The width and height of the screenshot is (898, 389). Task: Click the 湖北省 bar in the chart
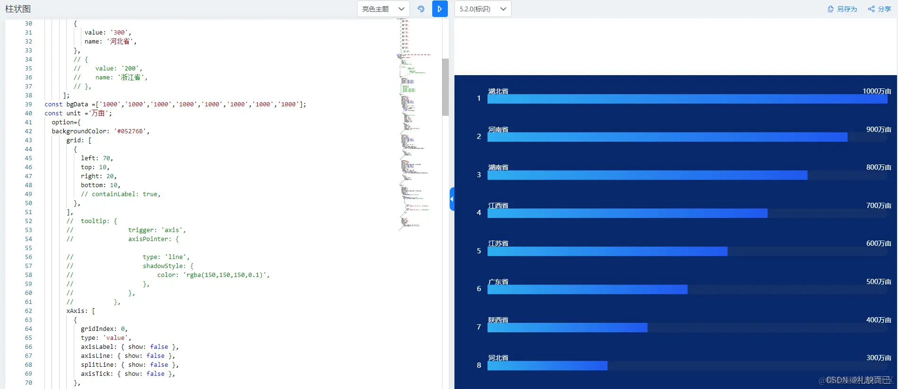point(687,99)
